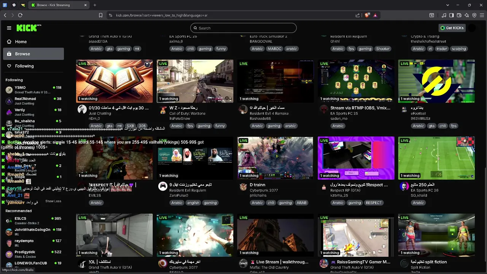This screenshot has height=274, width=487.
Task: Click the english tag
Action: point(193,203)
